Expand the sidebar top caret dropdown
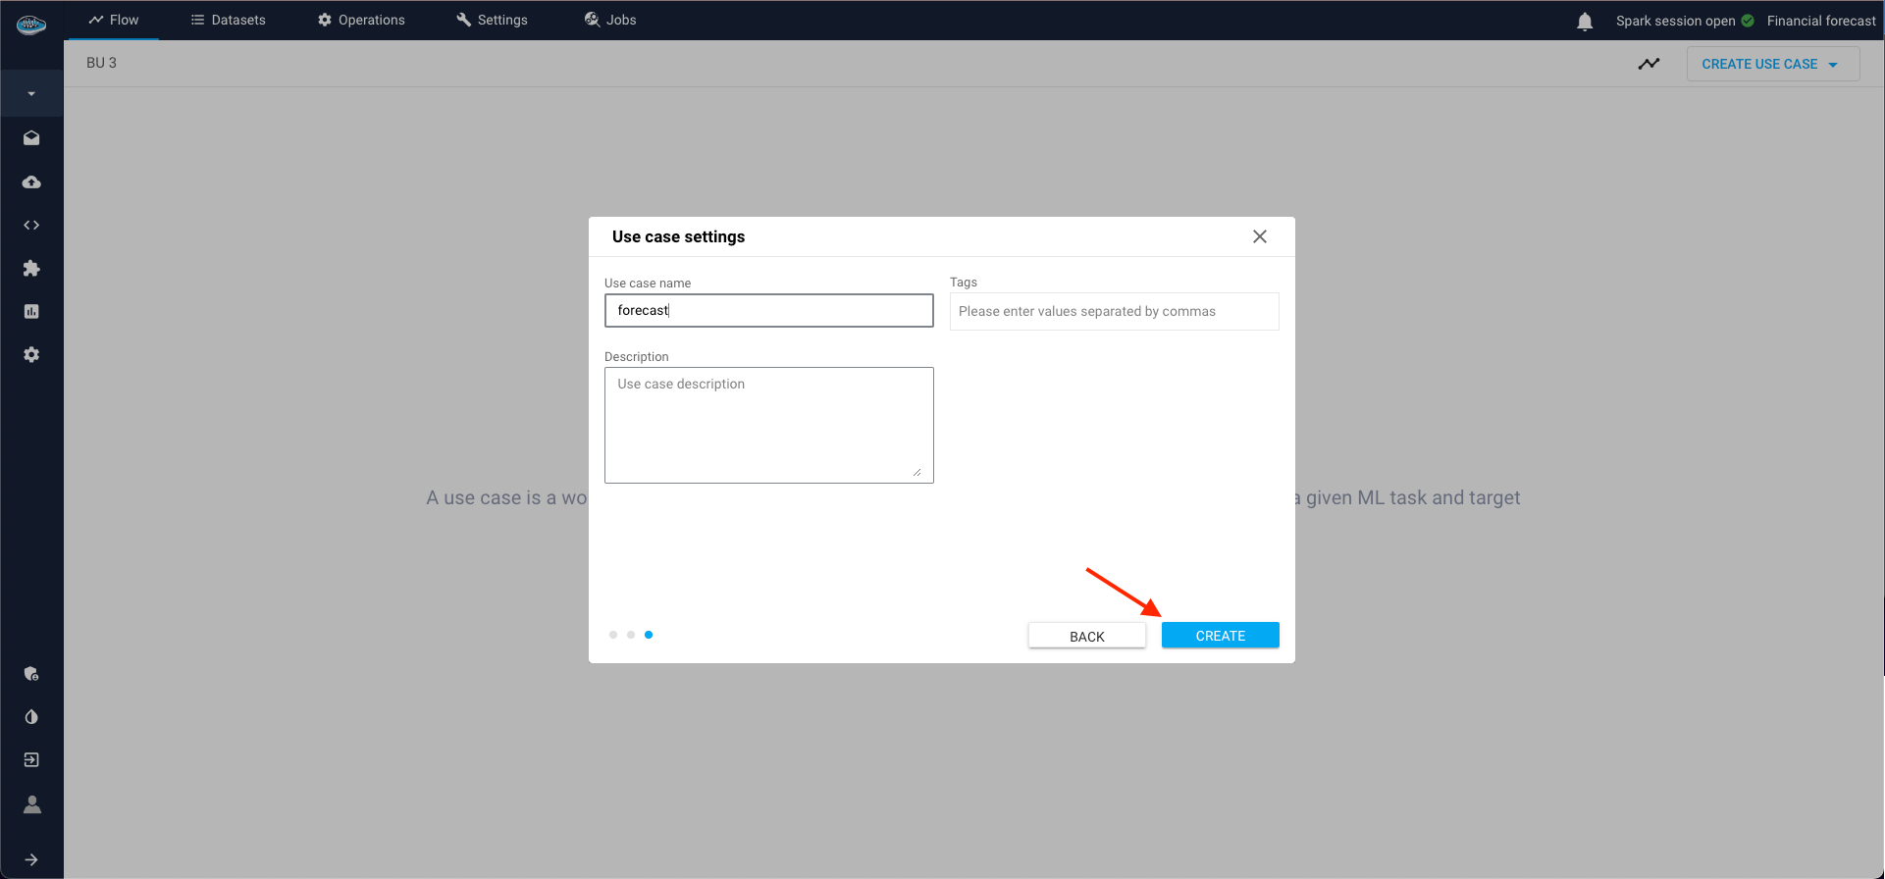The image size is (1885, 879). [31, 94]
